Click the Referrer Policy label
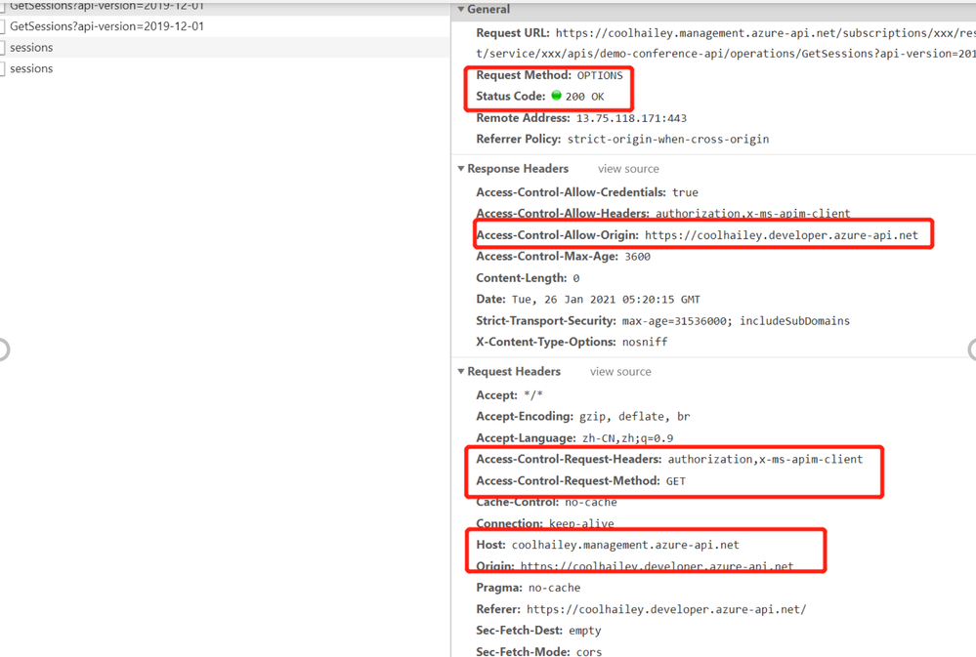Viewport: 976px width, 657px height. click(519, 140)
